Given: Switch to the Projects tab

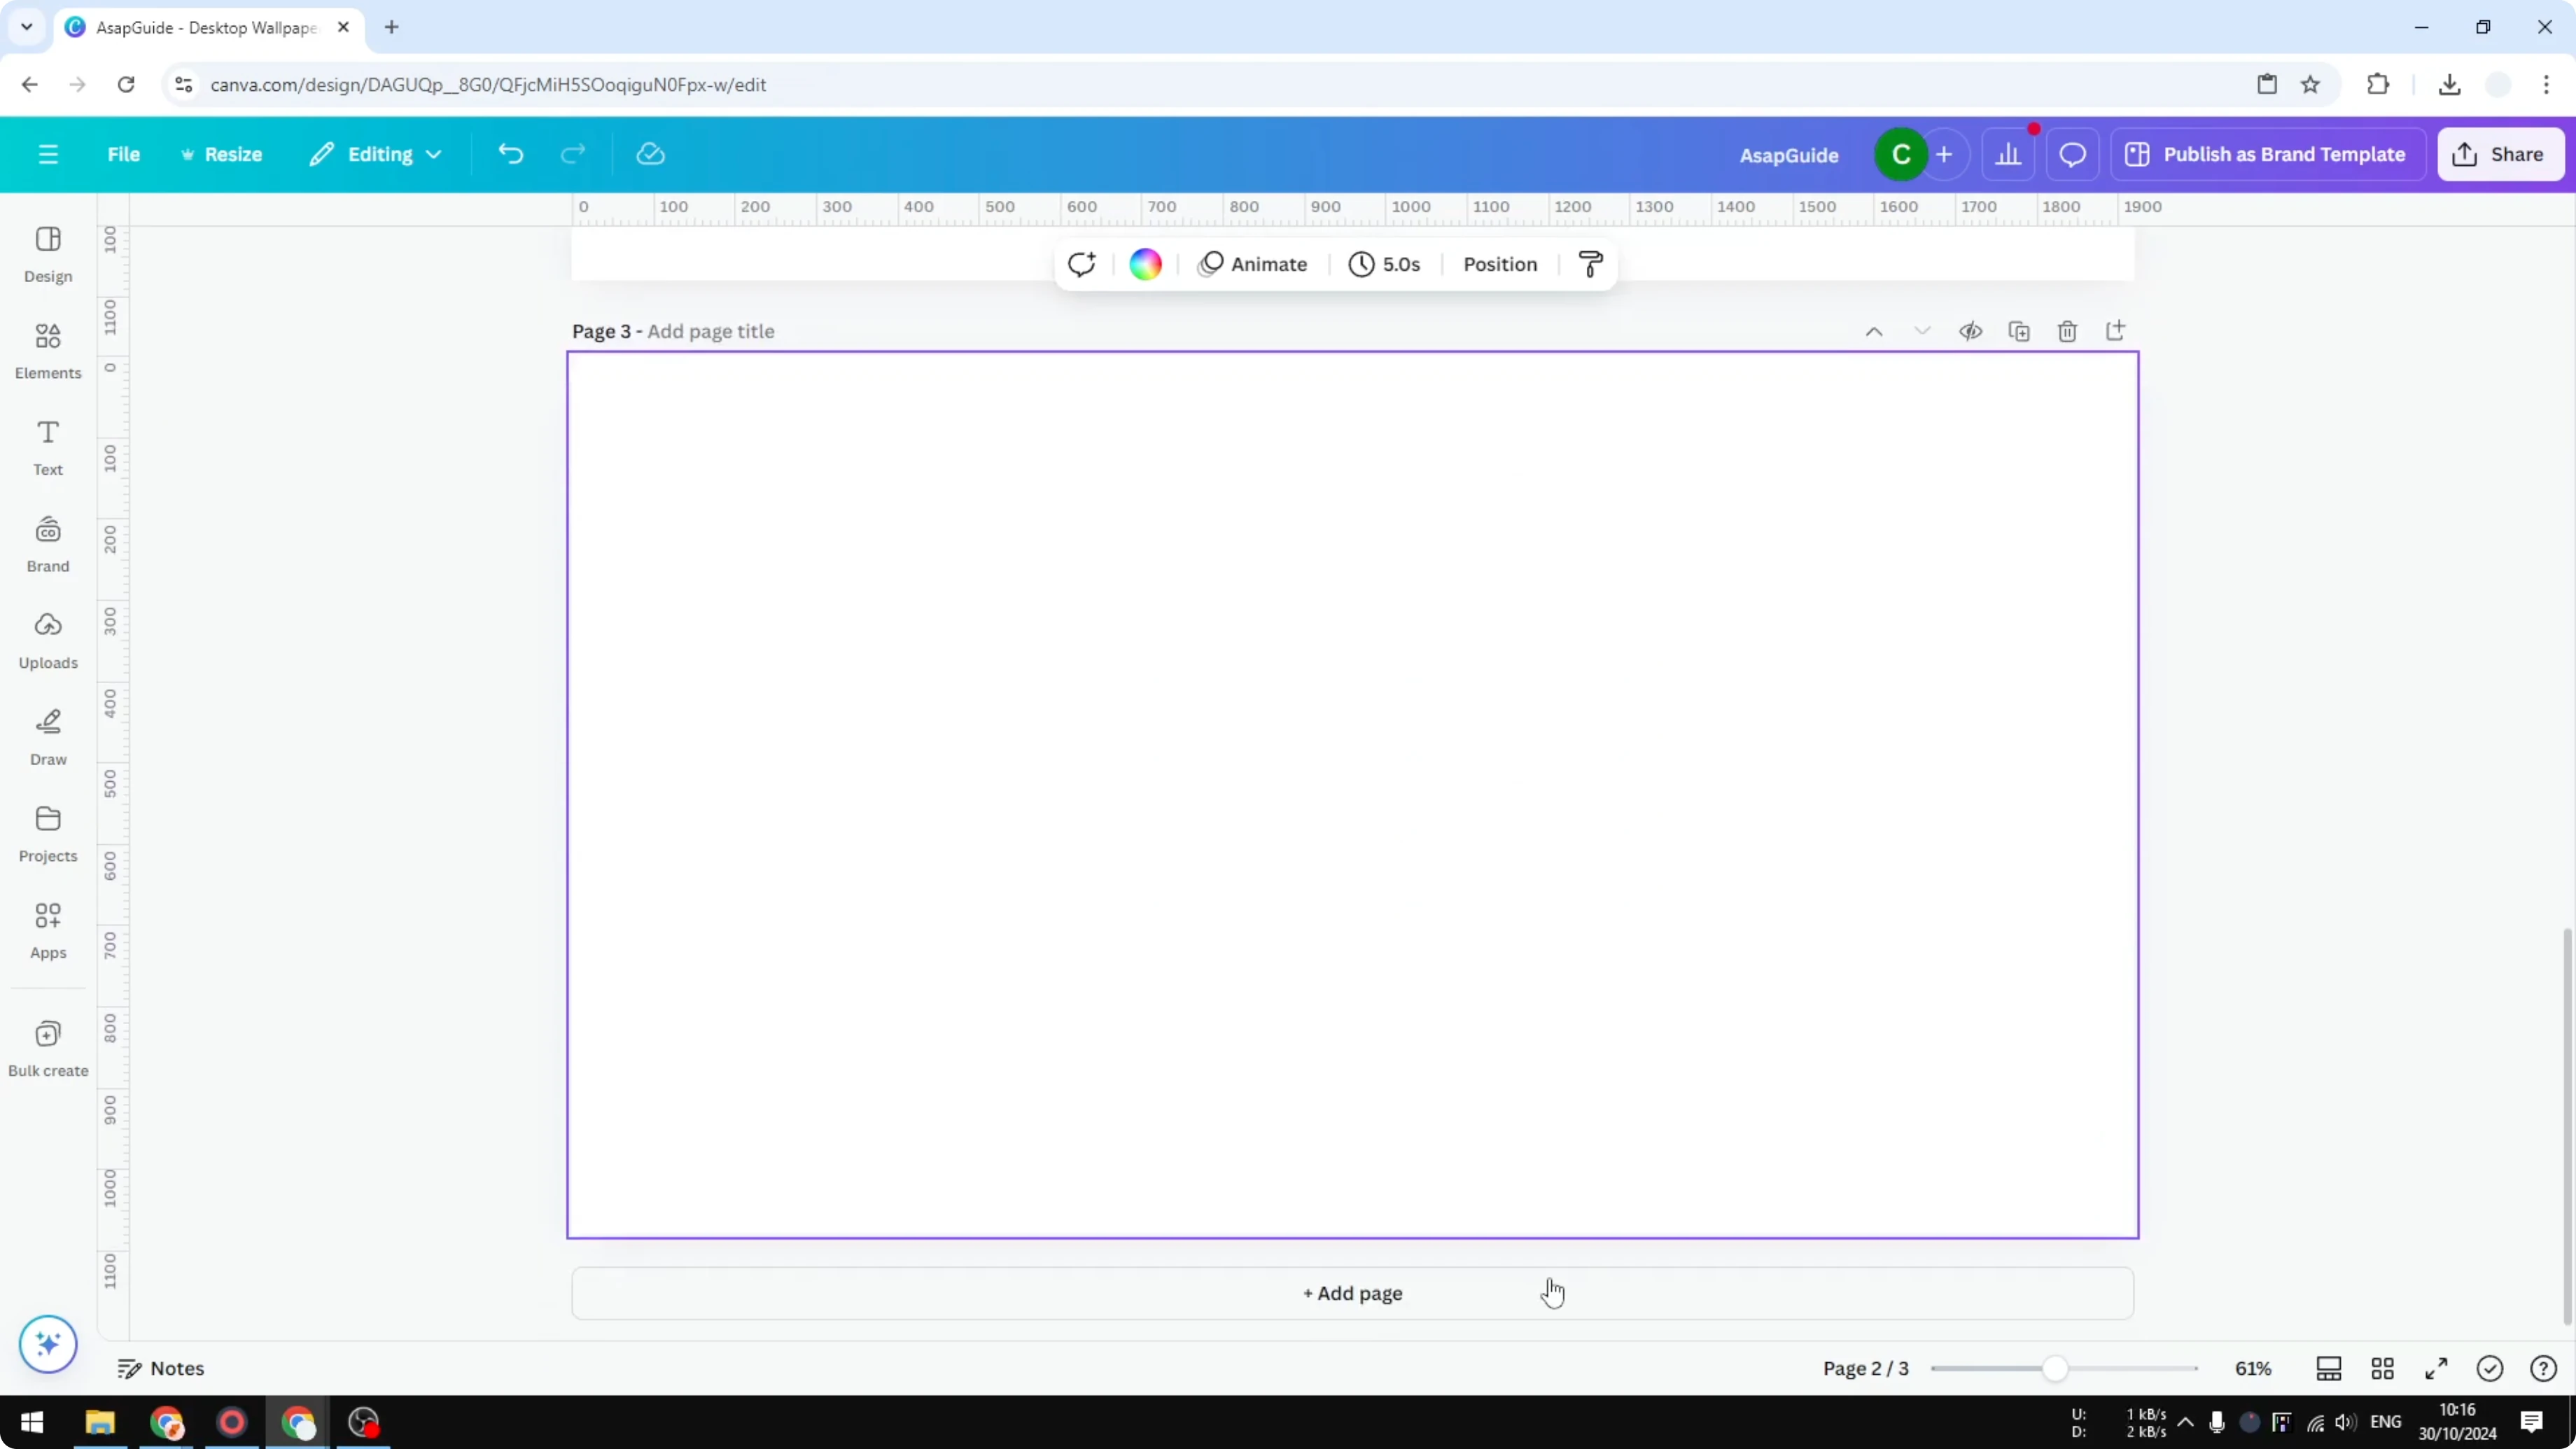Looking at the screenshot, I should (47, 832).
